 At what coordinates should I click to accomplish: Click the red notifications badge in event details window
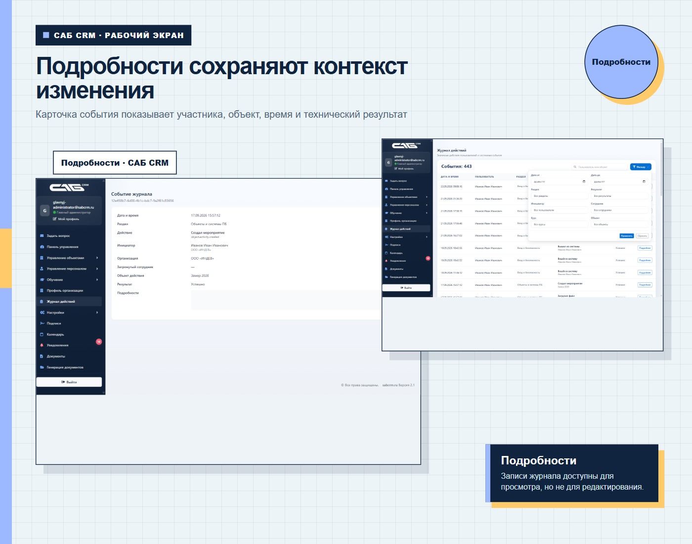(x=99, y=341)
